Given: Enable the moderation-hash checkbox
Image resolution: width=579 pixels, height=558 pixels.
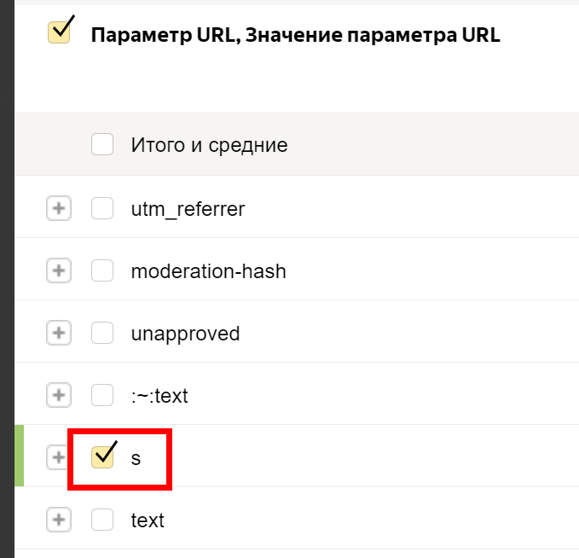Looking at the screenshot, I should pos(102,271).
